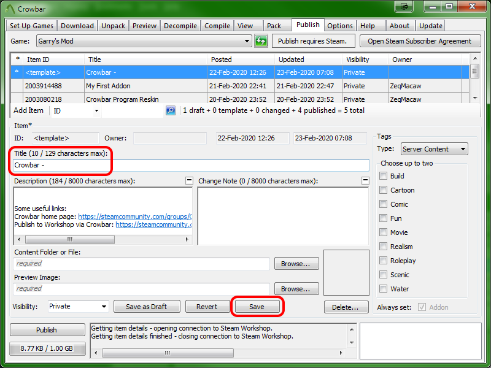
Task: Click the Delete... button
Action: 346,307
